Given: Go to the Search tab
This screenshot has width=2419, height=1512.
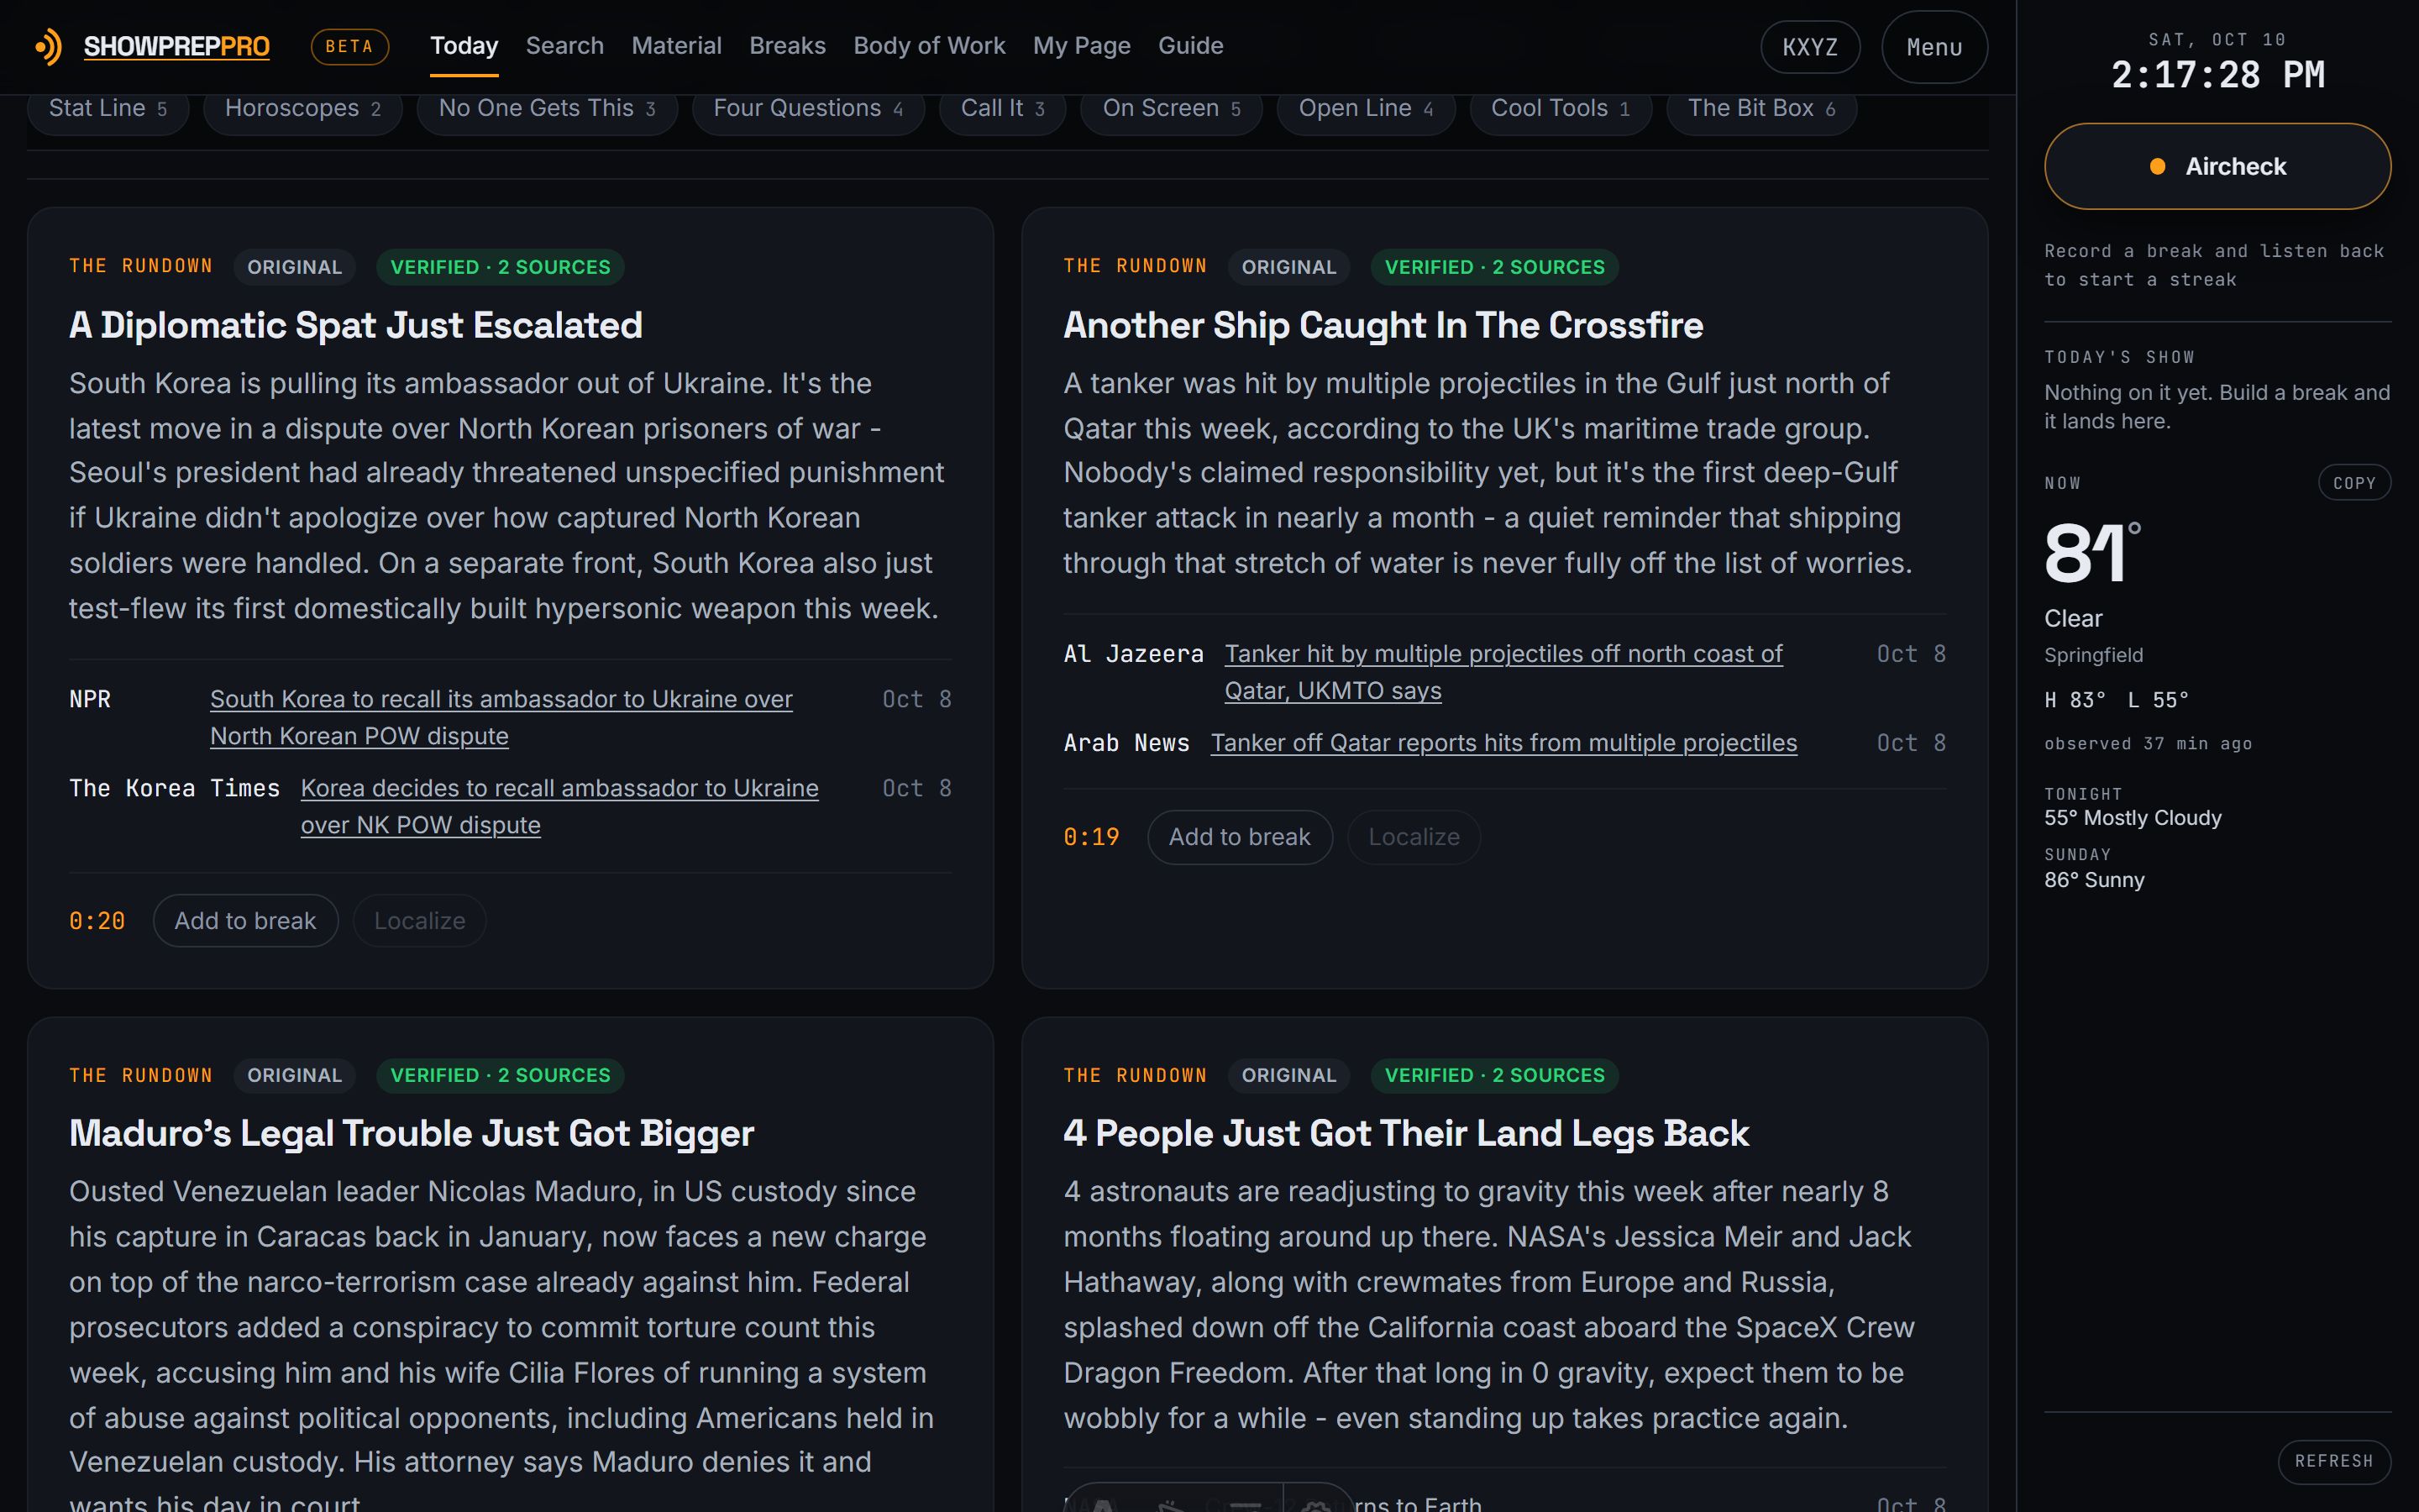Looking at the screenshot, I should point(564,46).
